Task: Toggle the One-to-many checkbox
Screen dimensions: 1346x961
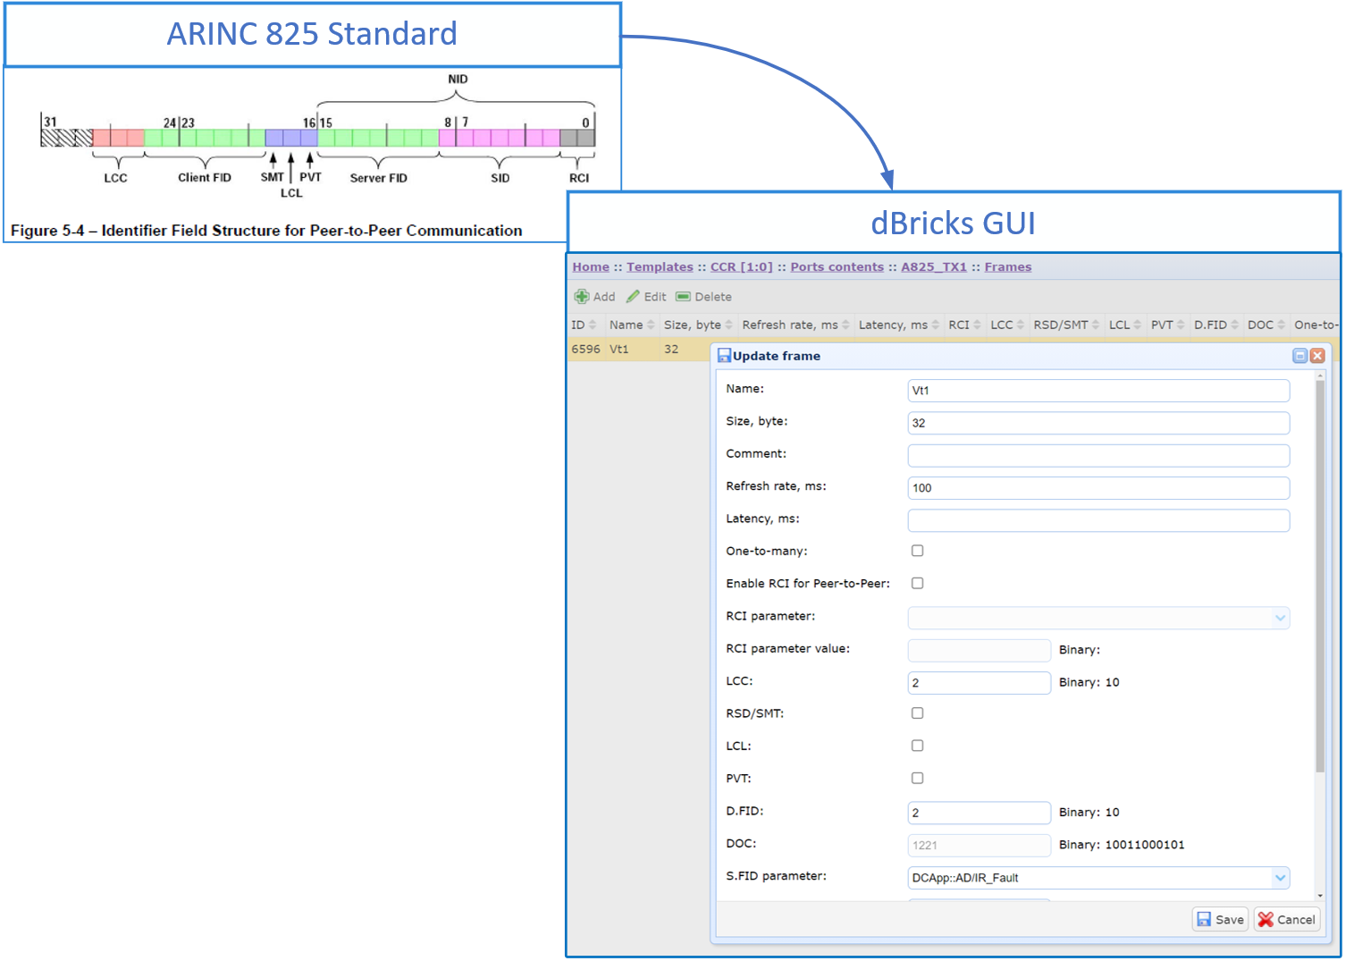Action: (917, 551)
